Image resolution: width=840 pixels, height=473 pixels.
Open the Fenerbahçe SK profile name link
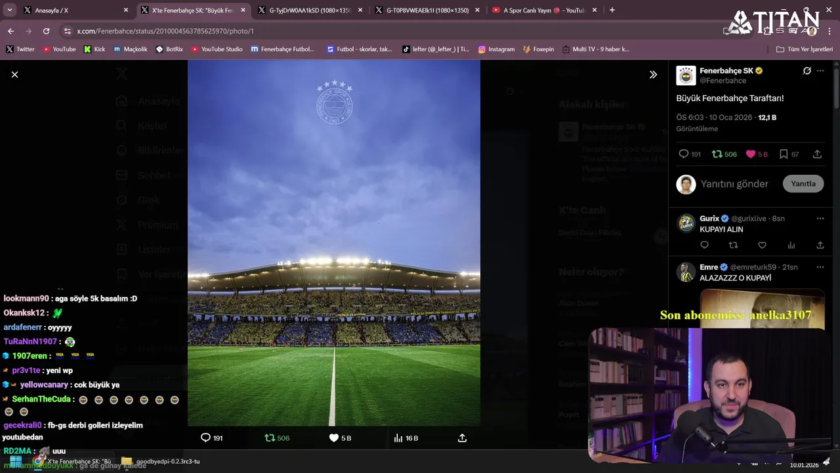(x=726, y=70)
